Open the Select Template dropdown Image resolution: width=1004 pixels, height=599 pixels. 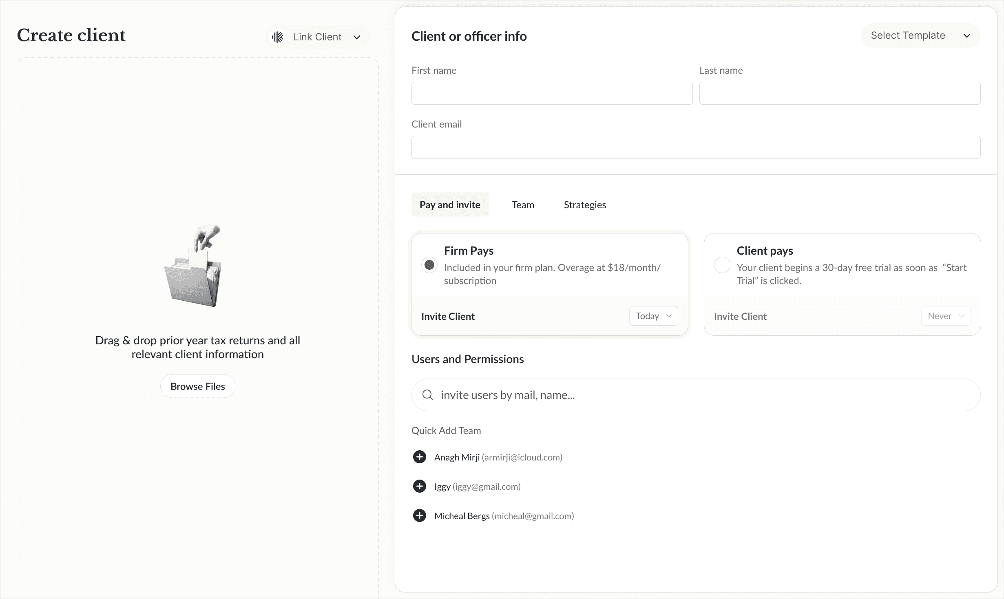click(920, 35)
